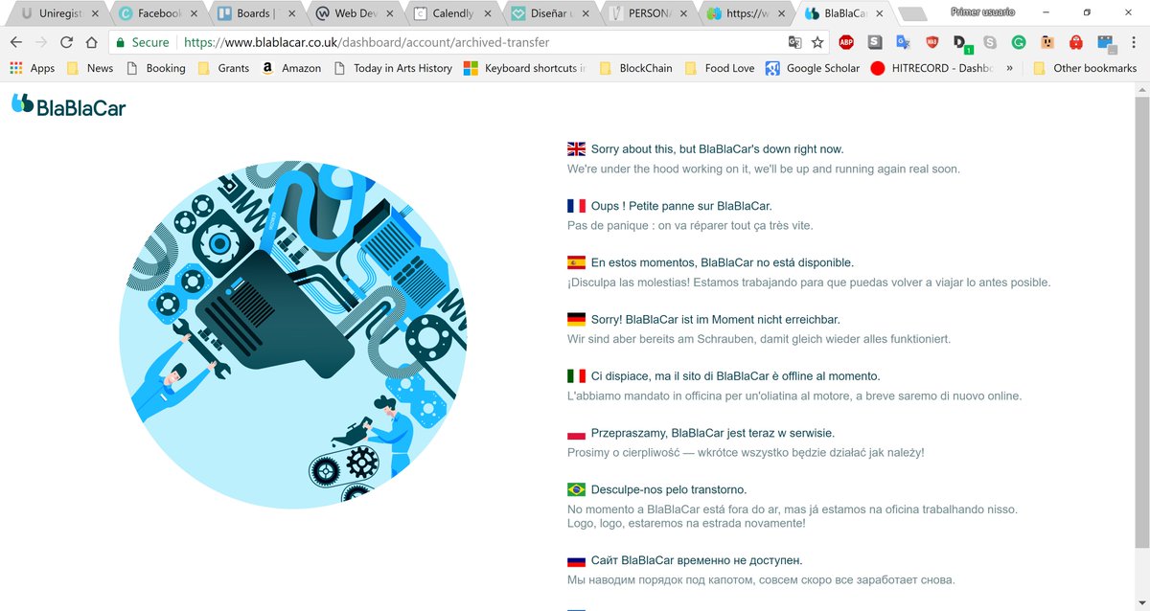This screenshot has width=1150, height=611.
Task: Open the Google Scholar bookmark
Action: (813, 68)
